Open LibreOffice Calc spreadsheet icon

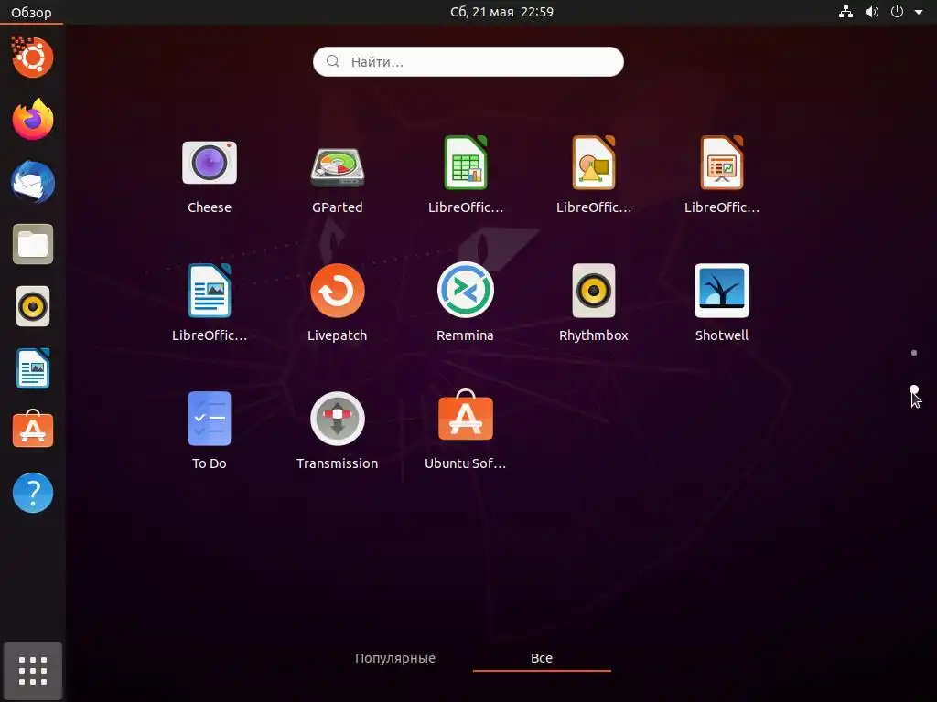pos(466,163)
